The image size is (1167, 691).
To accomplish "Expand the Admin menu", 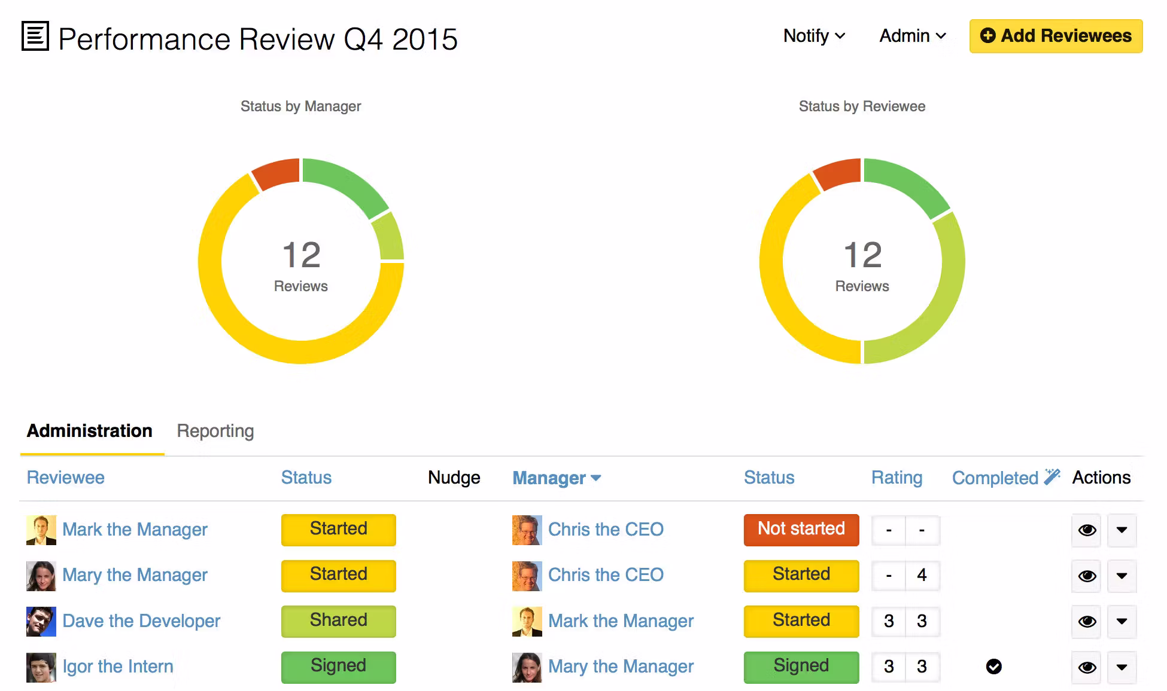I will click(911, 36).
